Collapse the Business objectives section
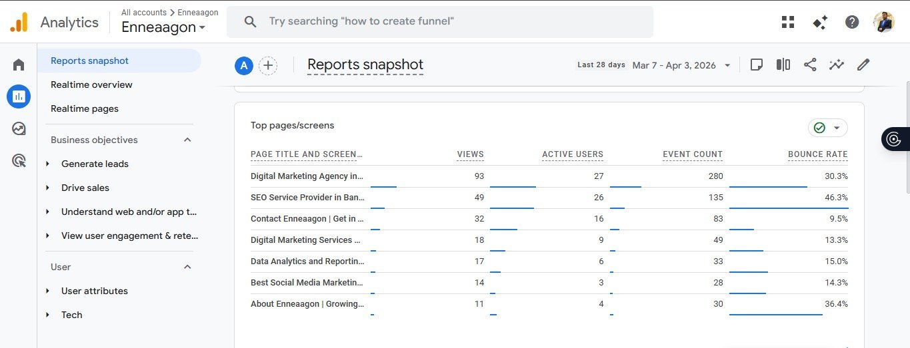910x348 pixels. [x=187, y=140]
